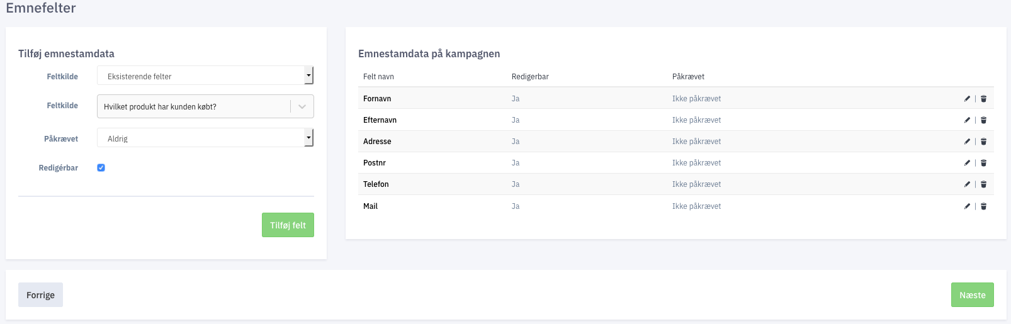Go back using the Forrige button
The width and height of the screenshot is (1011, 324).
pyautogui.click(x=40, y=295)
